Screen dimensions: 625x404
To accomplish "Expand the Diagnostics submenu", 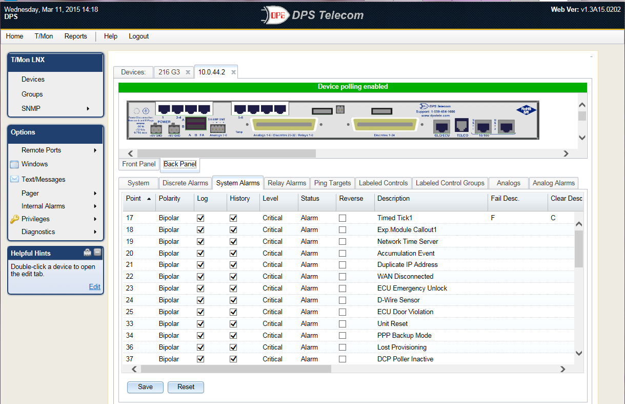I will (95, 232).
